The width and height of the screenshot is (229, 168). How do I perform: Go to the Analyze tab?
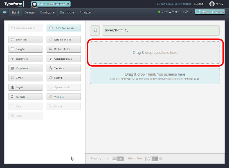pos(85,12)
